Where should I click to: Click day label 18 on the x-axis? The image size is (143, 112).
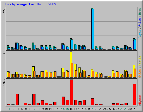click(80, 109)
